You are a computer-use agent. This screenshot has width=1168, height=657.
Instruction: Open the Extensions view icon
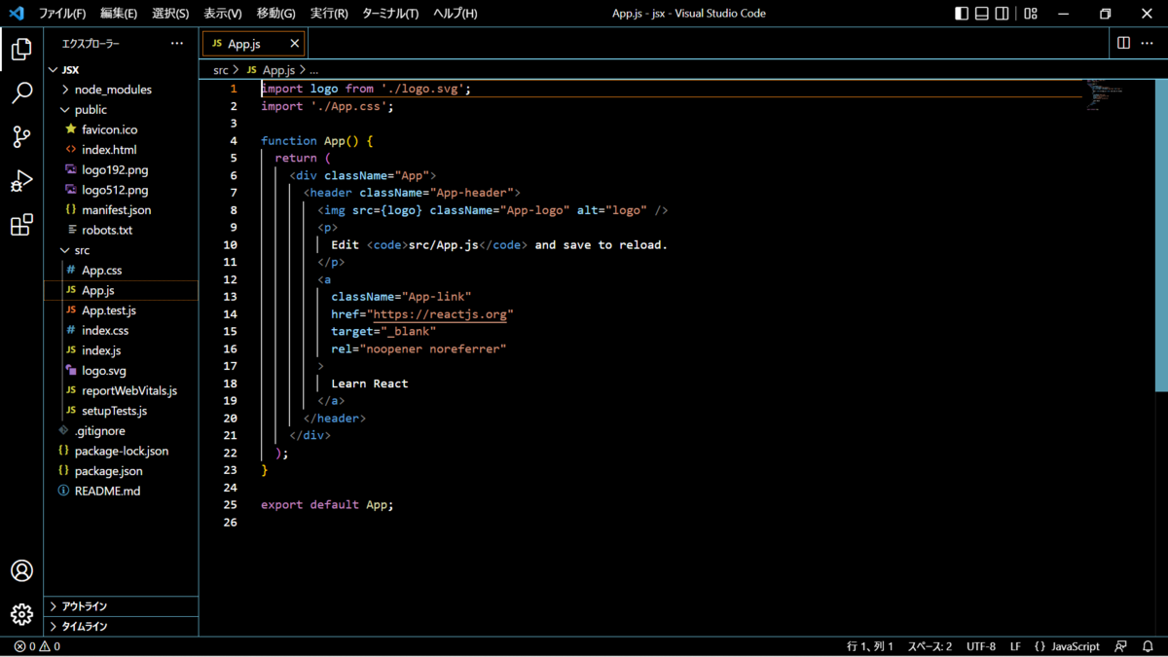(x=21, y=225)
